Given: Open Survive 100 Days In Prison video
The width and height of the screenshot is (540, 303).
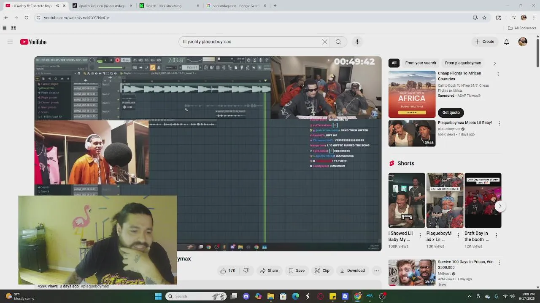Looking at the screenshot, I should tap(412, 272).
